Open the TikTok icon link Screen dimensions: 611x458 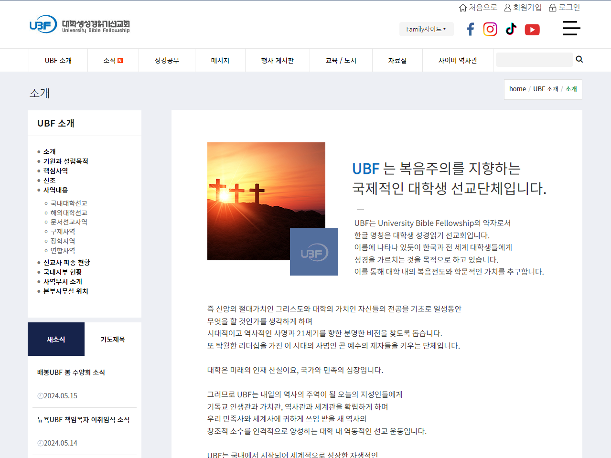point(511,29)
